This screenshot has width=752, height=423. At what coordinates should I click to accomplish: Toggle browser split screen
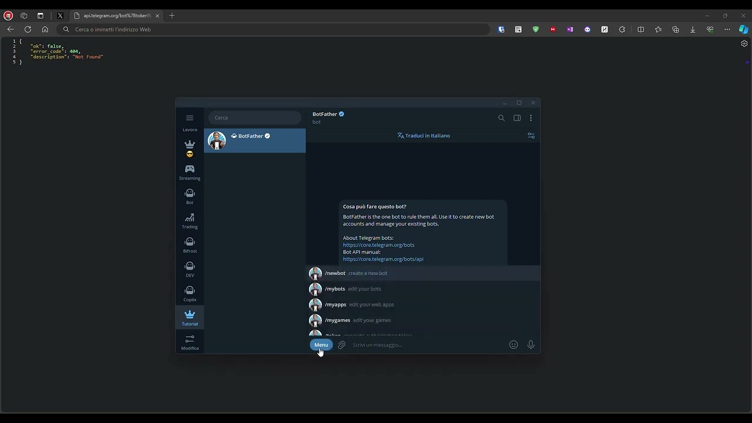641,29
